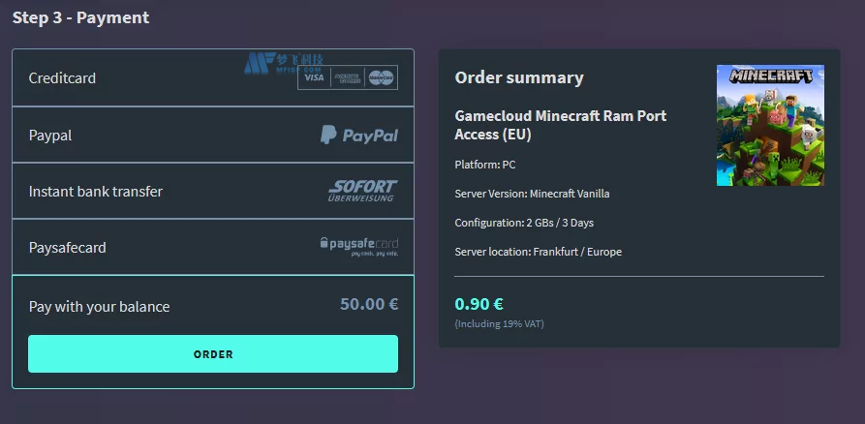The image size is (865, 424).
Task: Click the Server location Frankfurt / Europe line
Action: (538, 252)
